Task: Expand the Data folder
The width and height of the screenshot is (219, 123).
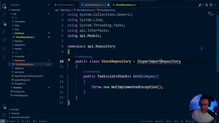Action: (17, 26)
